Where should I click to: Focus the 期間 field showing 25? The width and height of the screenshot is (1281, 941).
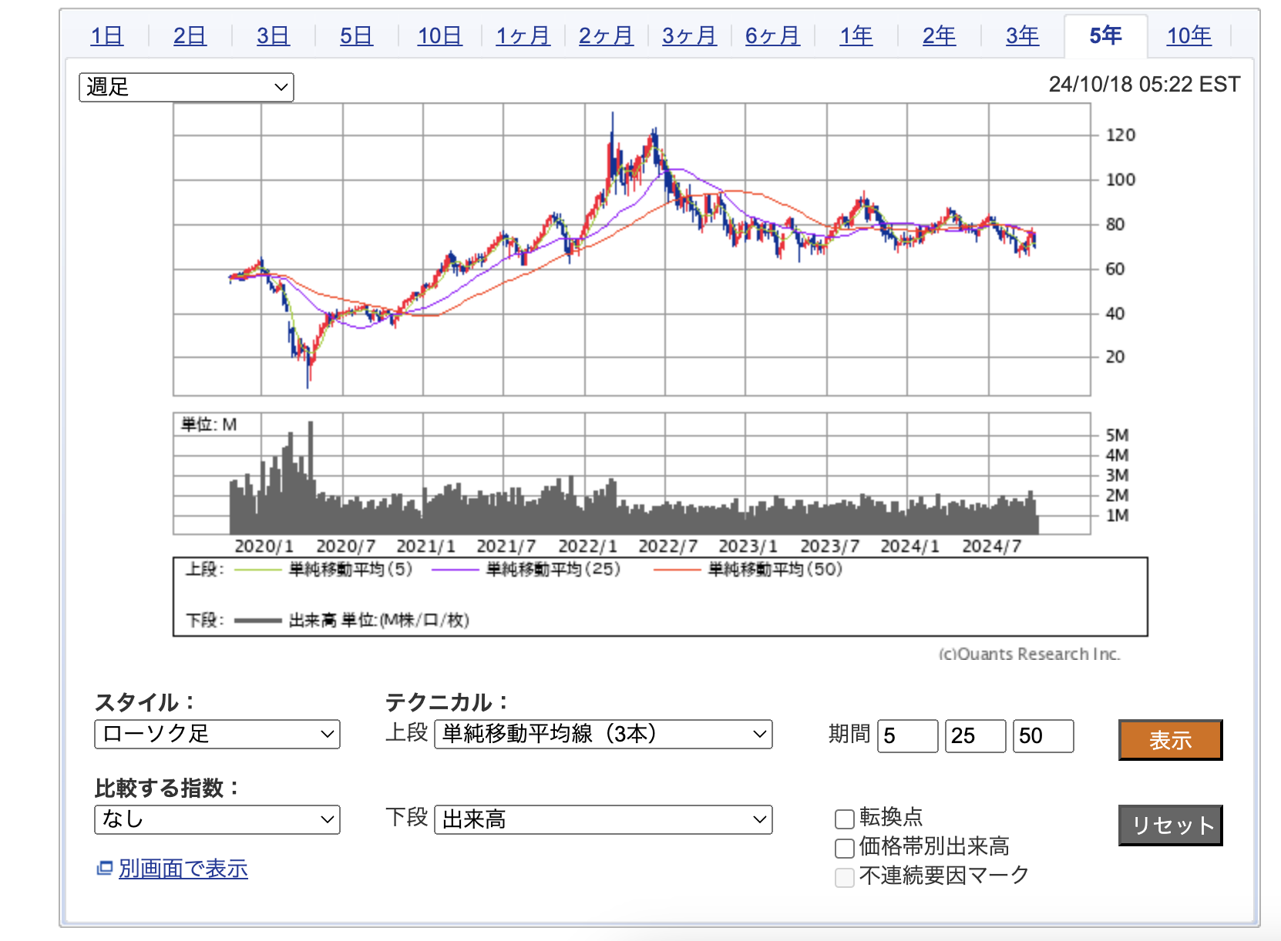coord(975,736)
